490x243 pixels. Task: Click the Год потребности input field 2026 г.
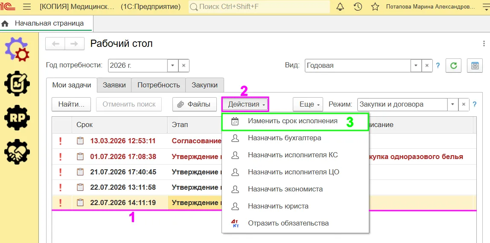pyautogui.click(x=138, y=66)
